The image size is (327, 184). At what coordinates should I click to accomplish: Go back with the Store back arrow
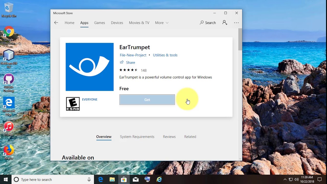(56, 23)
